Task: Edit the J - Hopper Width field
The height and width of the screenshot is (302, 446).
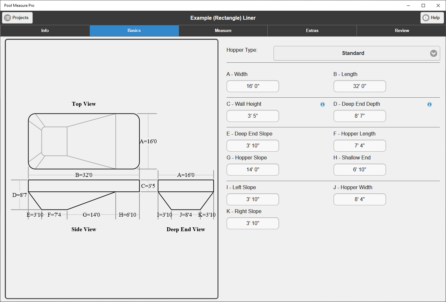Action: 359,200
